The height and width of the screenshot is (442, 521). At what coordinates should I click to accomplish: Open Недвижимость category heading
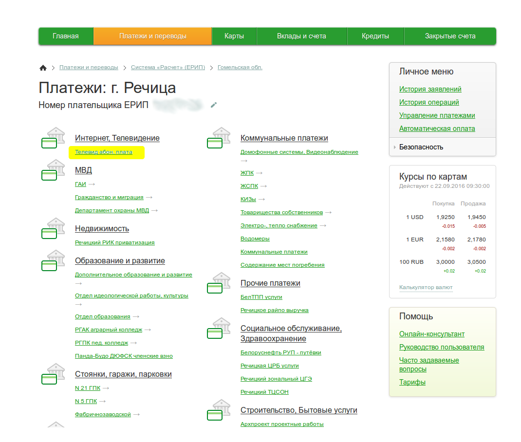pyautogui.click(x=102, y=229)
